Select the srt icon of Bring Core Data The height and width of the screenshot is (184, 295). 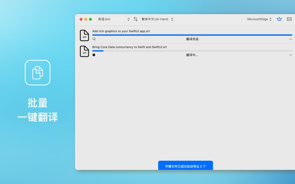coord(84,51)
